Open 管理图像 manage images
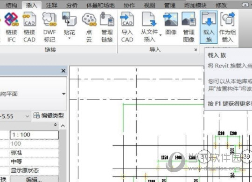The image size is (252, 182). (x=189, y=27)
